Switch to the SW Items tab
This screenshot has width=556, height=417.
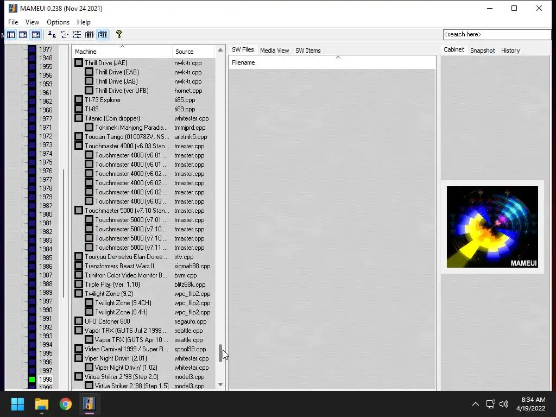click(308, 50)
